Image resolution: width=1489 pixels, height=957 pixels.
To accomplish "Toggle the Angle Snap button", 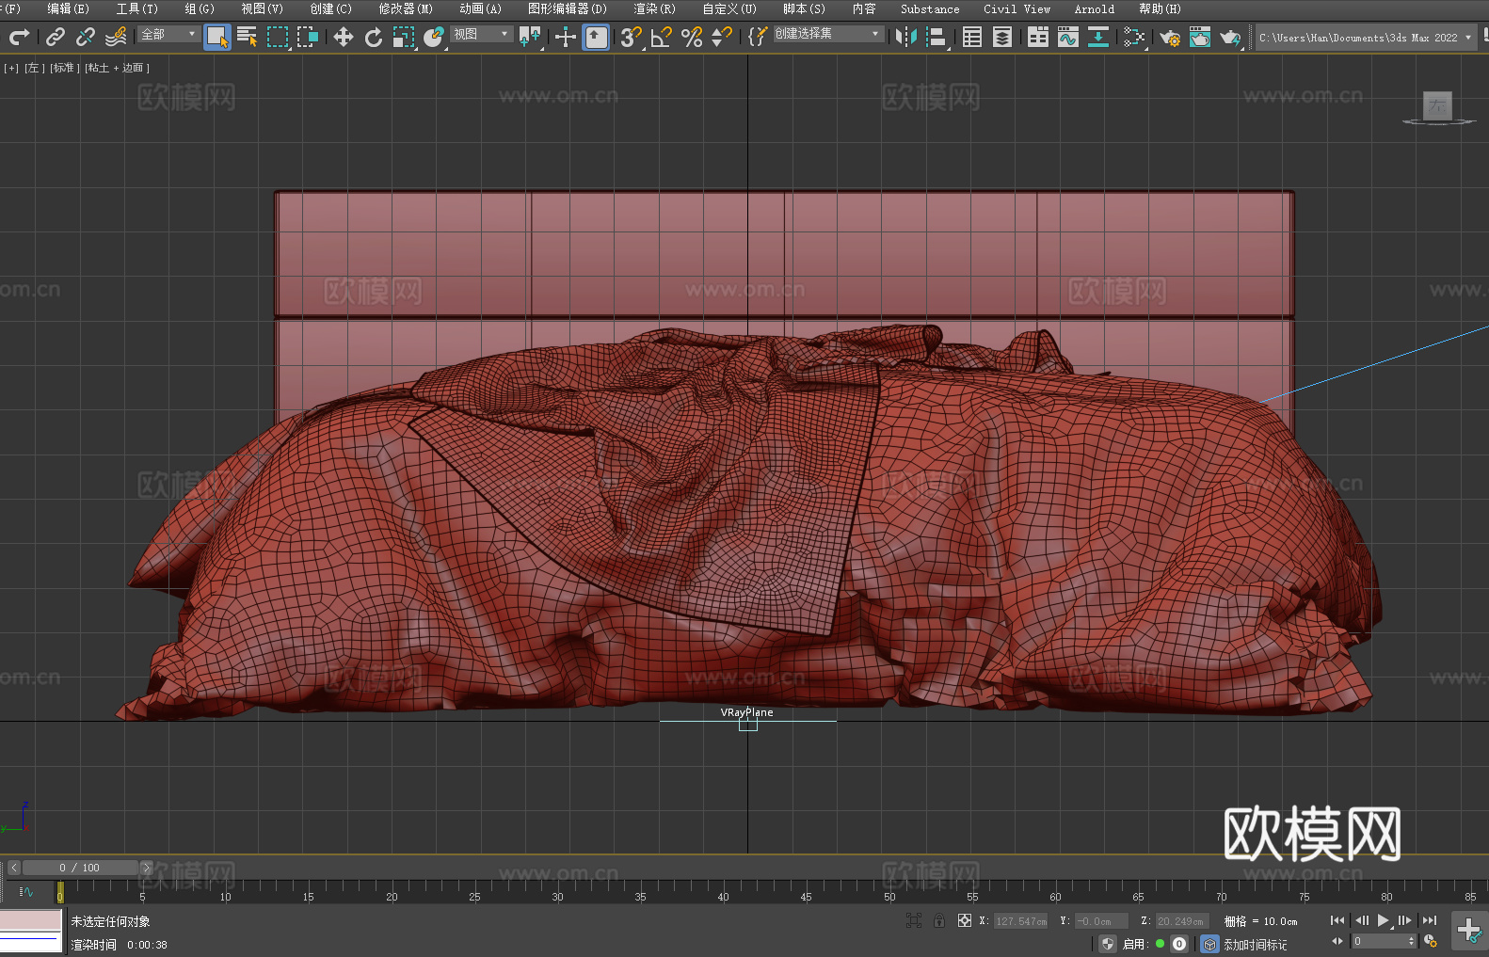I will coord(661,38).
